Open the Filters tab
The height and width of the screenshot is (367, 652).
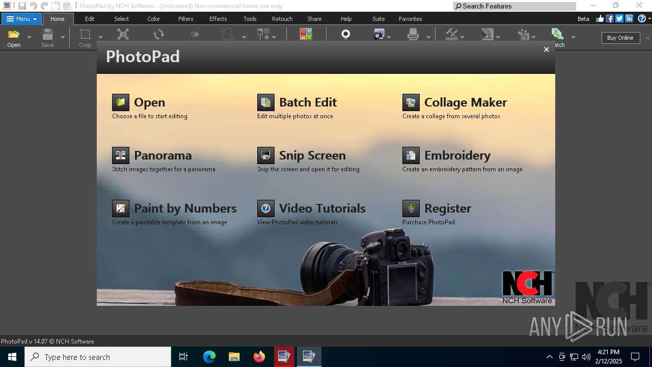(186, 19)
